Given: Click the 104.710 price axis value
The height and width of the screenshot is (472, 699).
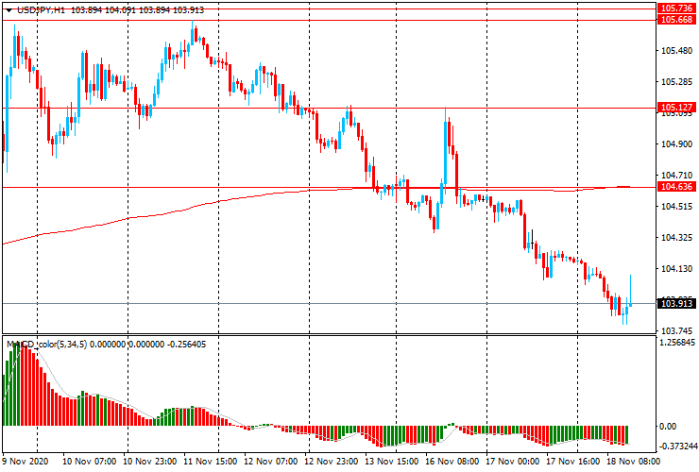Looking at the screenshot, I should (676, 176).
